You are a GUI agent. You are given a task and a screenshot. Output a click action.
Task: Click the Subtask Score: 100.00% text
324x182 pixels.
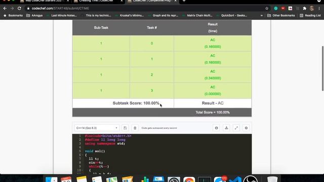tap(136, 103)
